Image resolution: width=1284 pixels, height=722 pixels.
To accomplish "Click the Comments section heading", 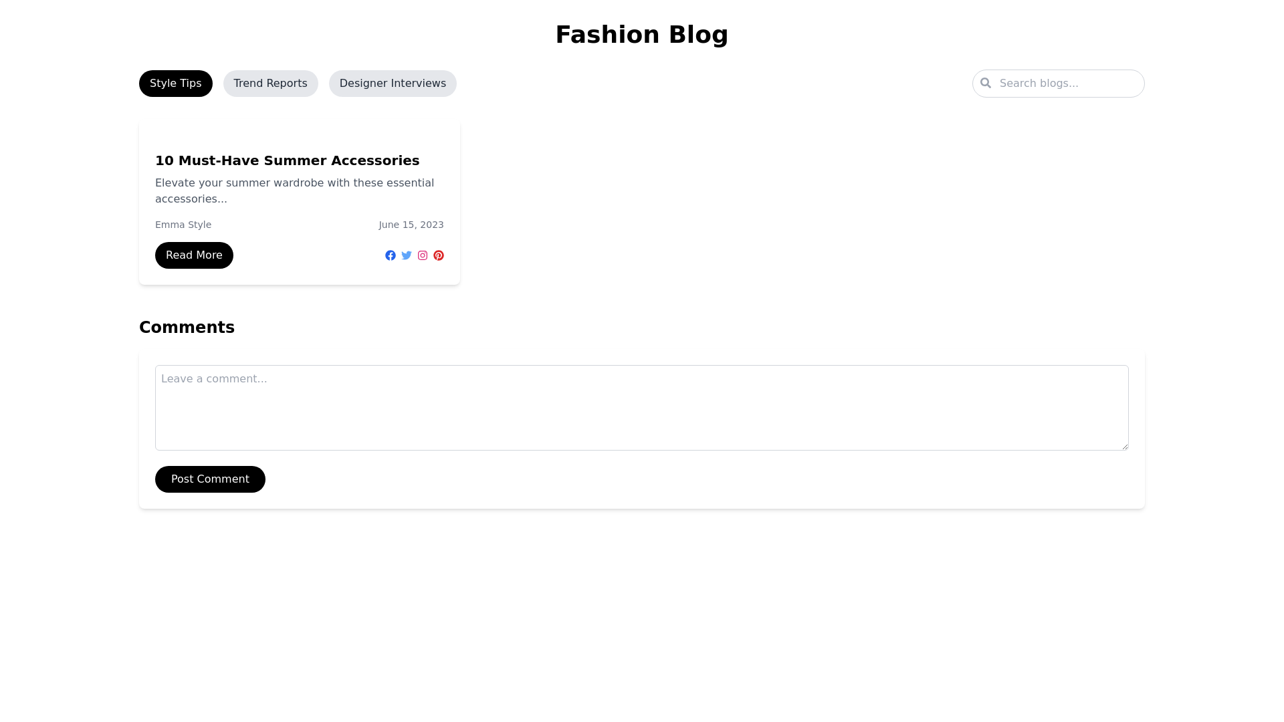I will pos(187,328).
